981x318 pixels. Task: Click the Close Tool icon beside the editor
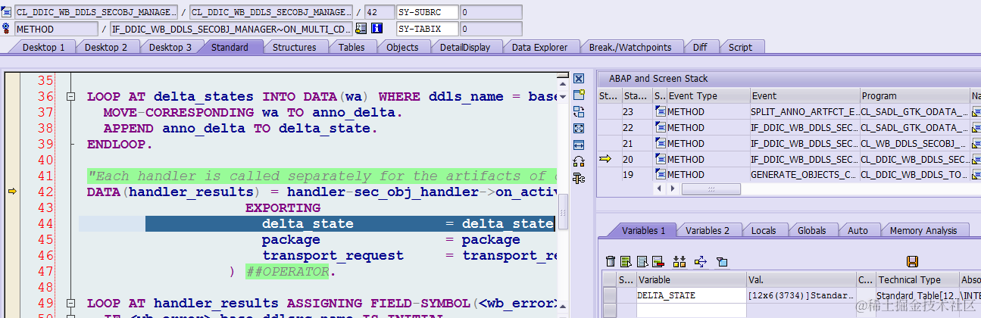click(579, 79)
